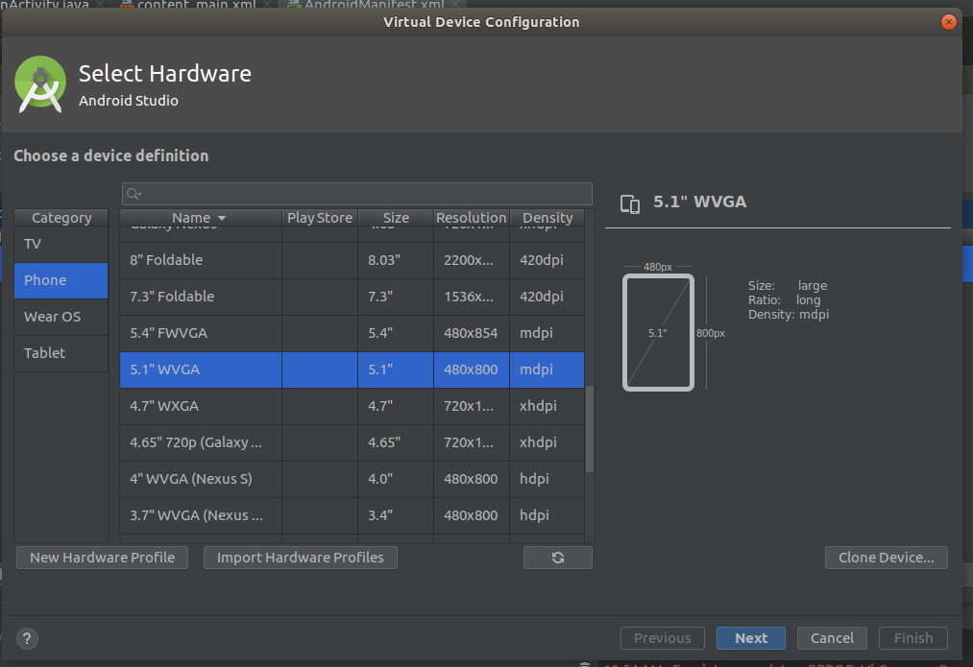Click the 4.65" size cell
Viewport: 973px width, 667px height.
point(396,443)
